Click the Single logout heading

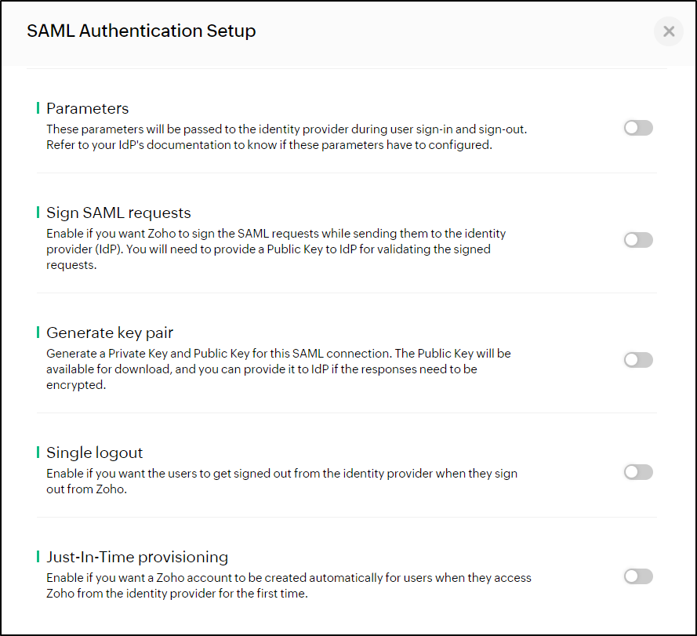click(x=95, y=452)
